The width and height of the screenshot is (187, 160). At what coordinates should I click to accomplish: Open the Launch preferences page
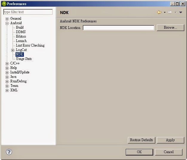click(21, 41)
